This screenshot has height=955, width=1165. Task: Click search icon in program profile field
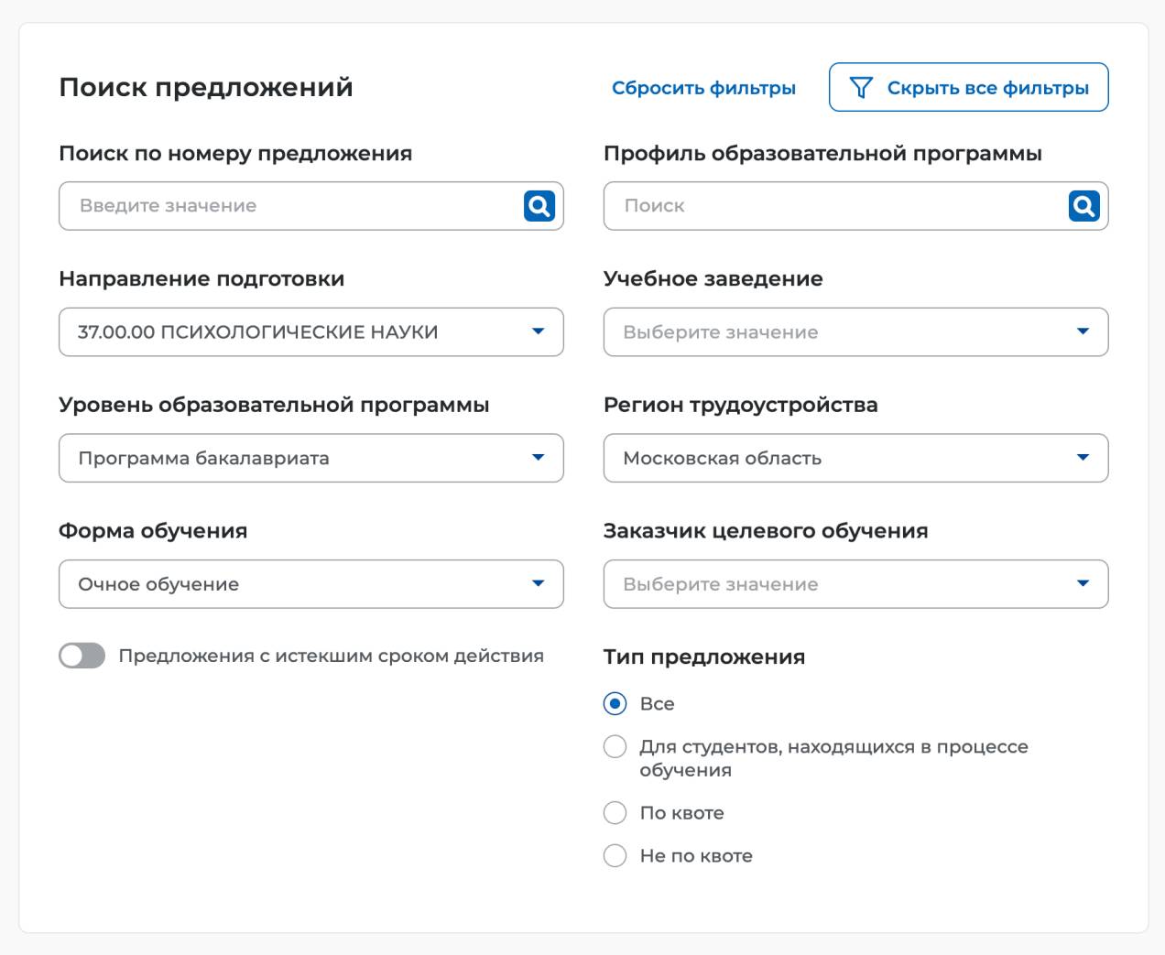[1083, 206]
